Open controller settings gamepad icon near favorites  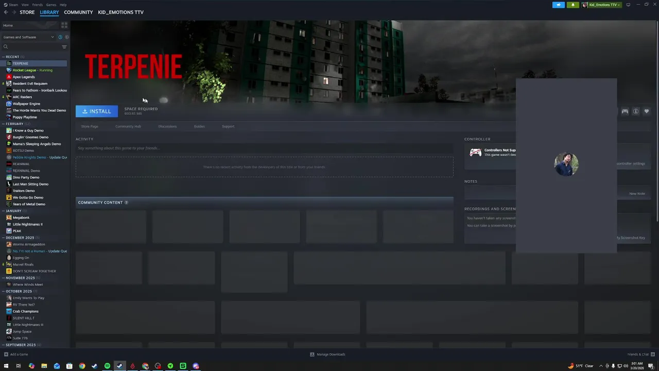(625, 111)
